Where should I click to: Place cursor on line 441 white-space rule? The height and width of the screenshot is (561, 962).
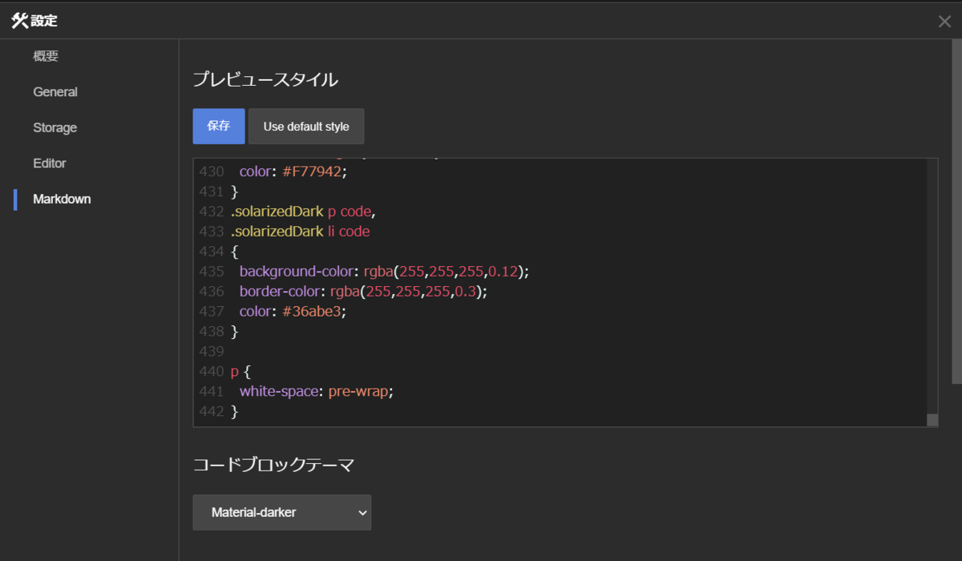tap(317, 392)
